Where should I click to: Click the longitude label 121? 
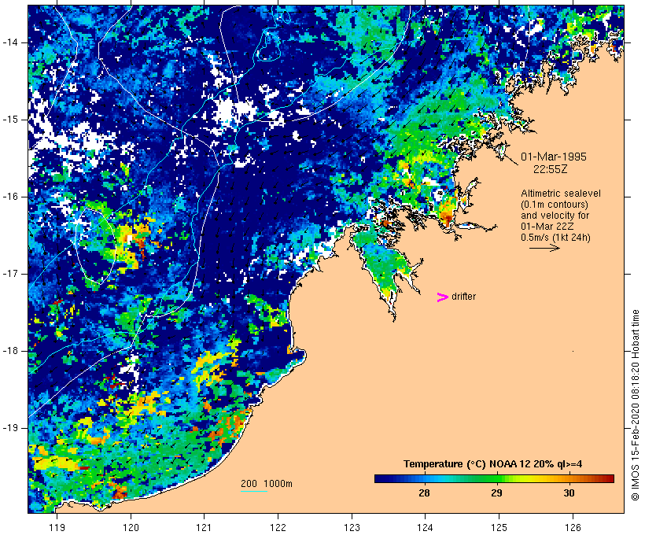tap(204, 527)
